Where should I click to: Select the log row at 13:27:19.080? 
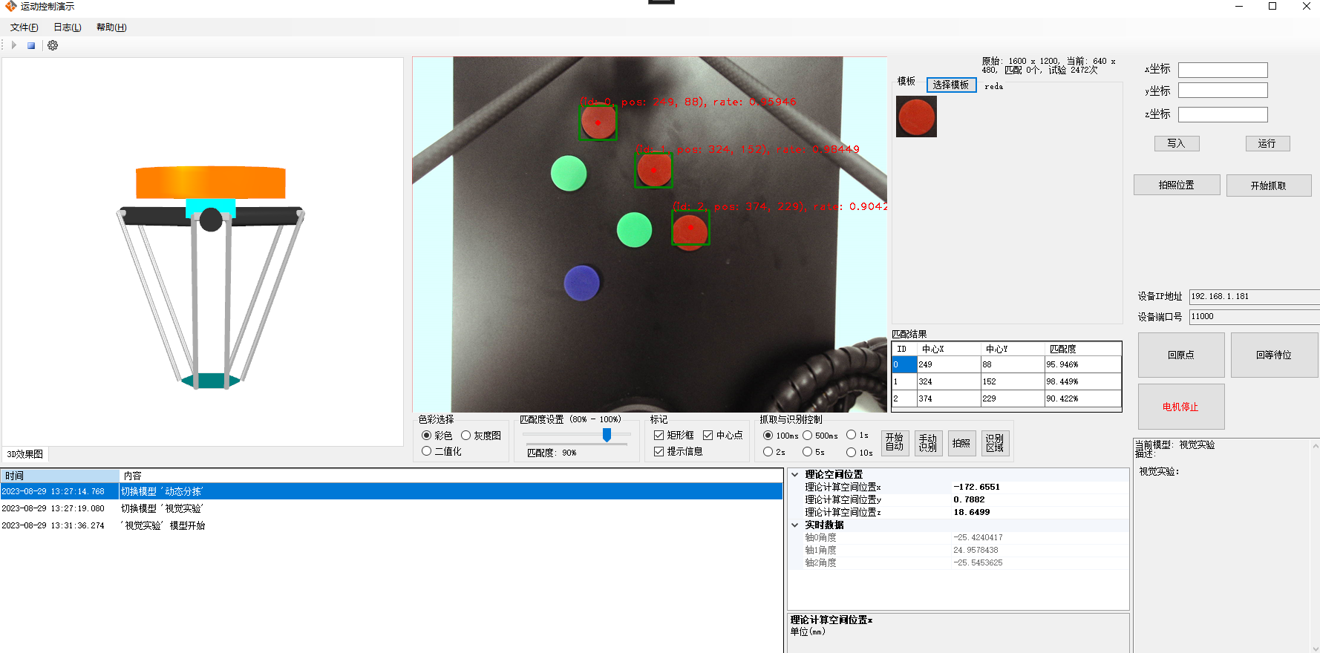(x=392, y=508)
